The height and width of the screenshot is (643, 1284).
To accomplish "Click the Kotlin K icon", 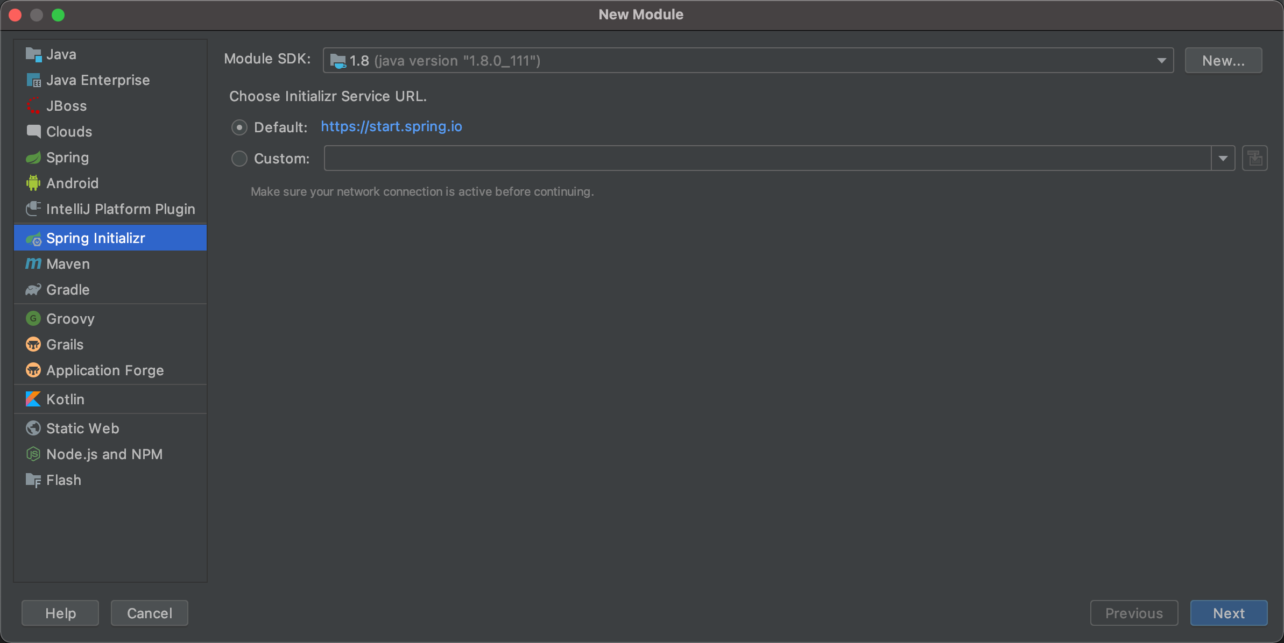I will point(33,399).
